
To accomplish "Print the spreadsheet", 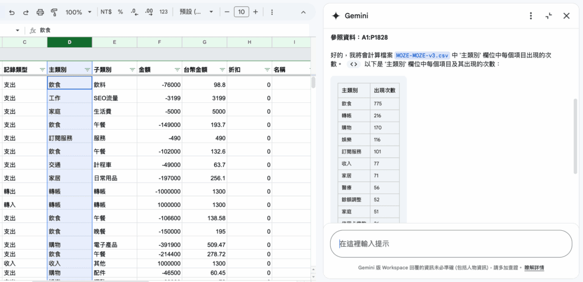I will [40, 13].
